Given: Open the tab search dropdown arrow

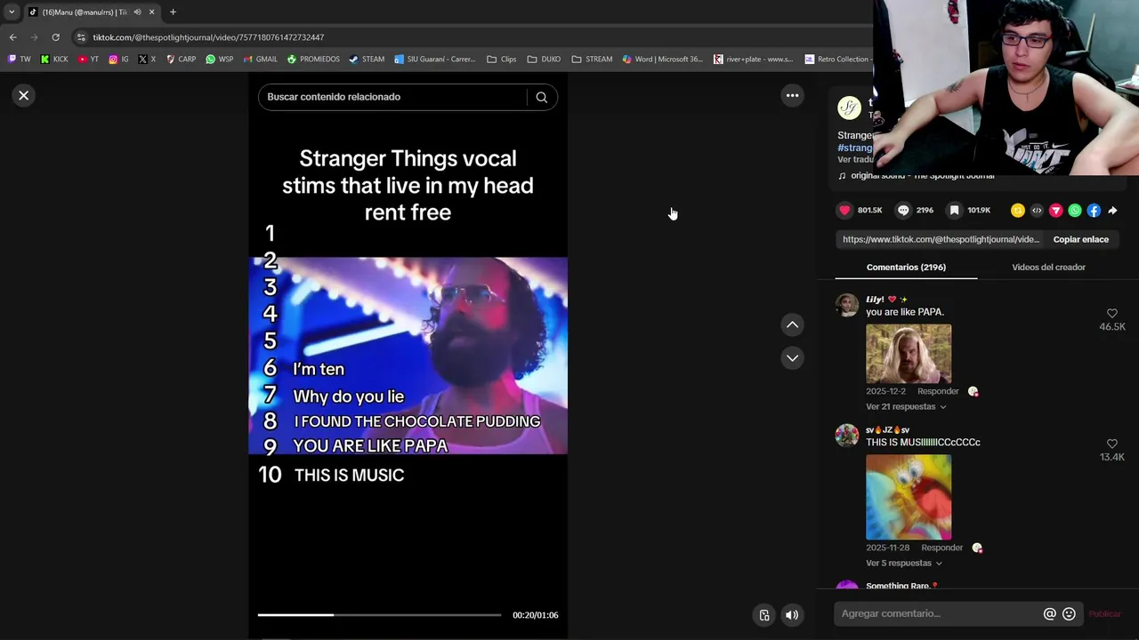Looking at the screenshot, I should coord(12,12).
